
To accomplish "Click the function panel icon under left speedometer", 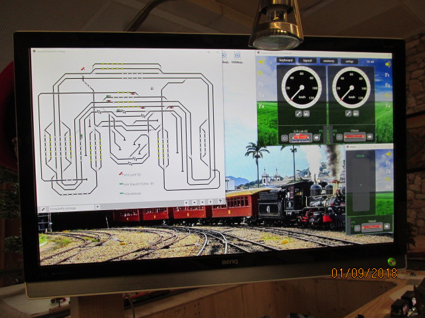I will (x=307, y=114).
